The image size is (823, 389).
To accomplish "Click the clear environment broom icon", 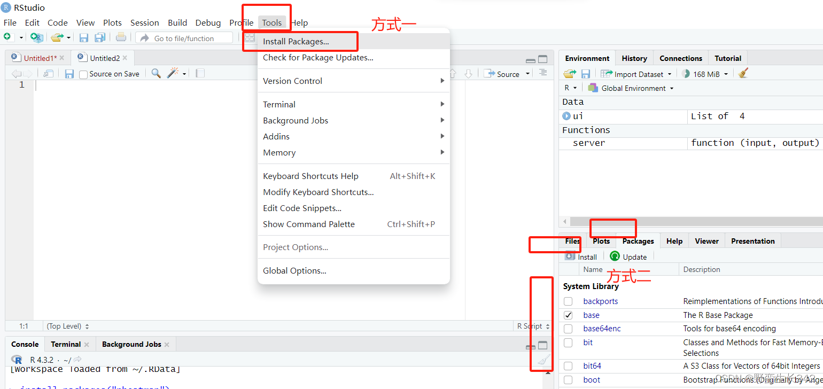I will [x=743, y=73].
